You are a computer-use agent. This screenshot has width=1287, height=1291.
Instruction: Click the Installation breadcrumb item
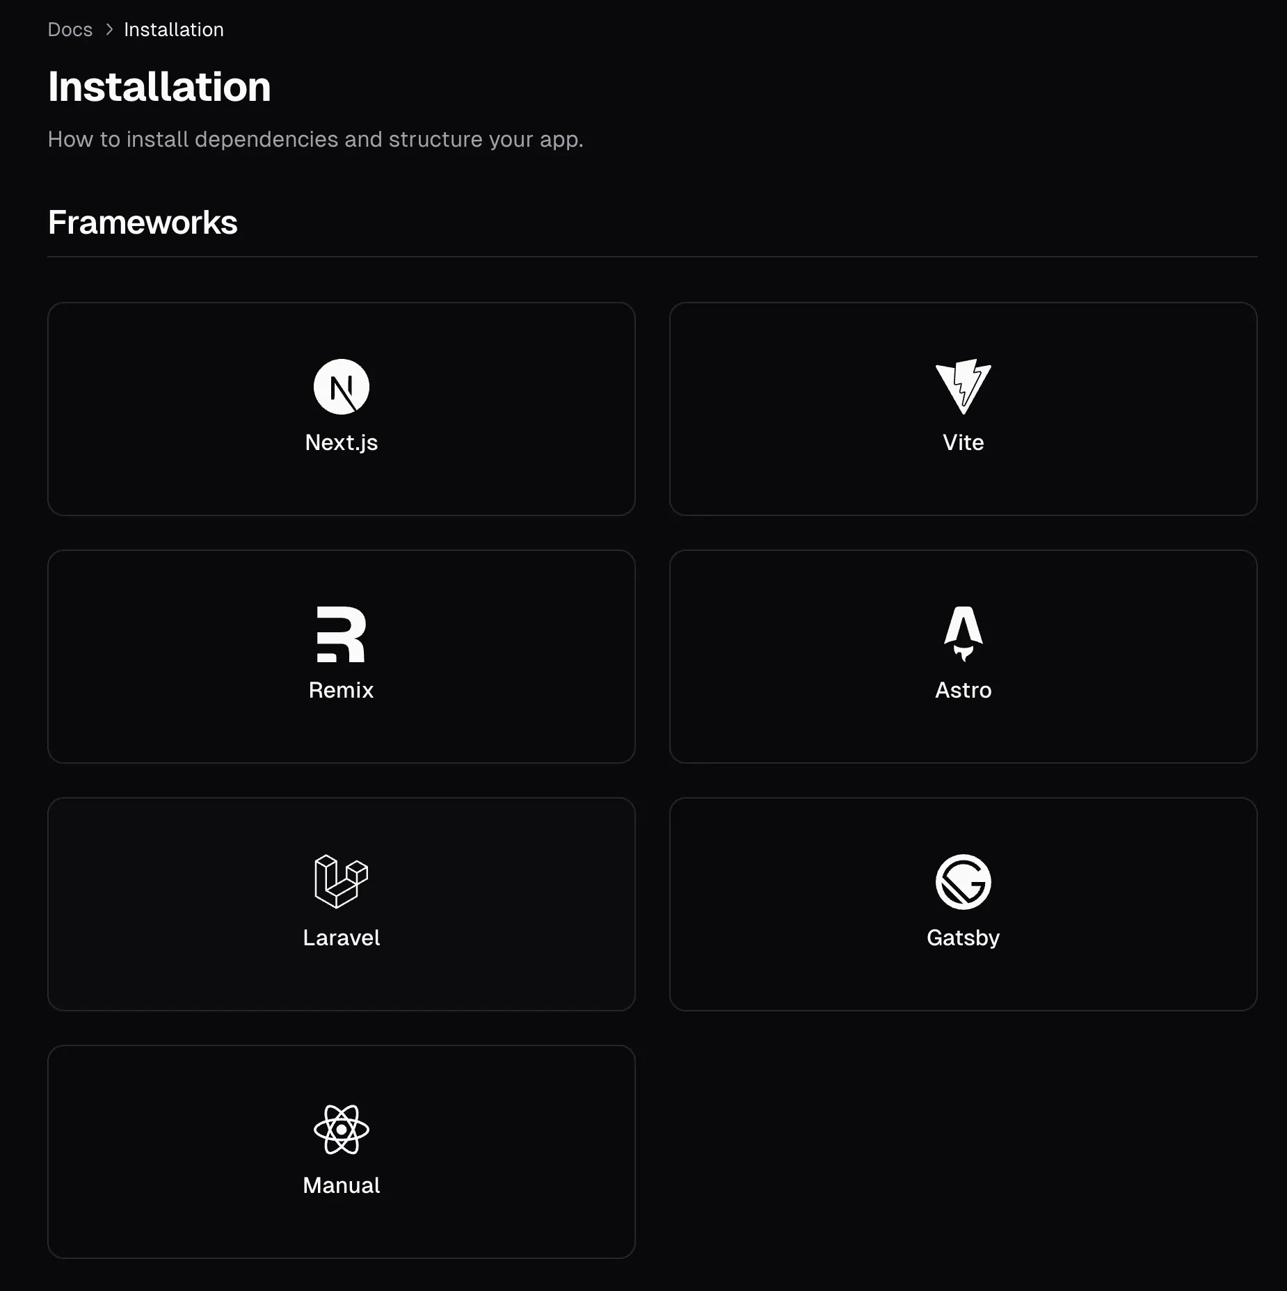tap(174, 30)
